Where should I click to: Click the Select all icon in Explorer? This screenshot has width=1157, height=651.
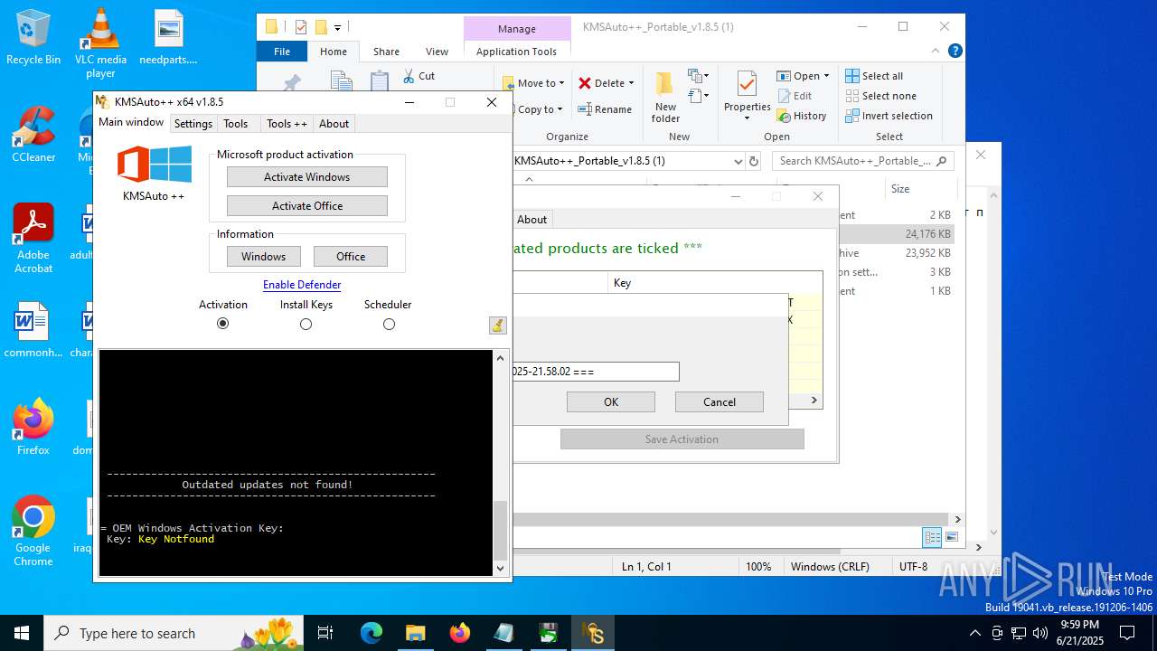click(x=852, y=76)
